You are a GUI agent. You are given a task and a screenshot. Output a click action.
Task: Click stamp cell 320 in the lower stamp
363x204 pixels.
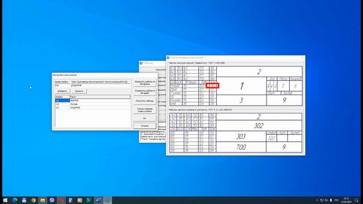(272, 138)
